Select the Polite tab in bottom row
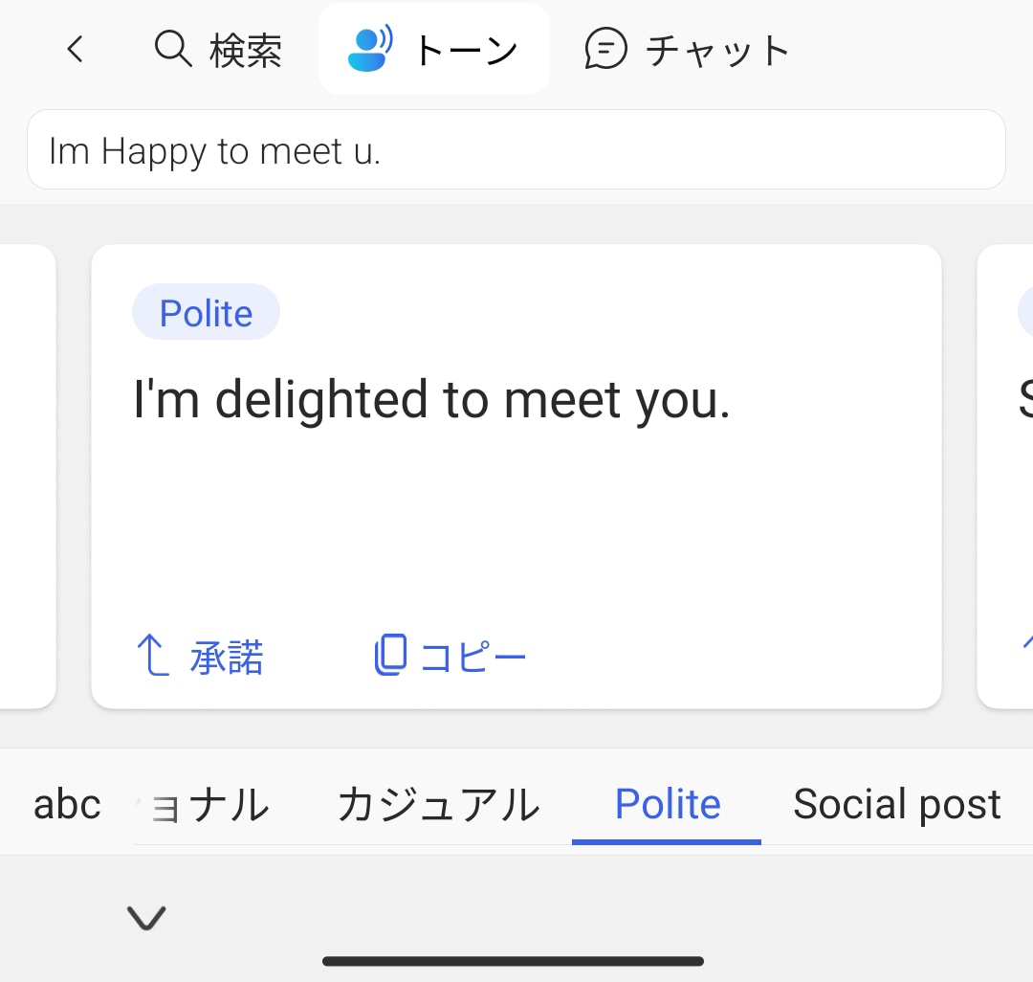This screenshot has width=1033, height=982. tap(667, 805)
